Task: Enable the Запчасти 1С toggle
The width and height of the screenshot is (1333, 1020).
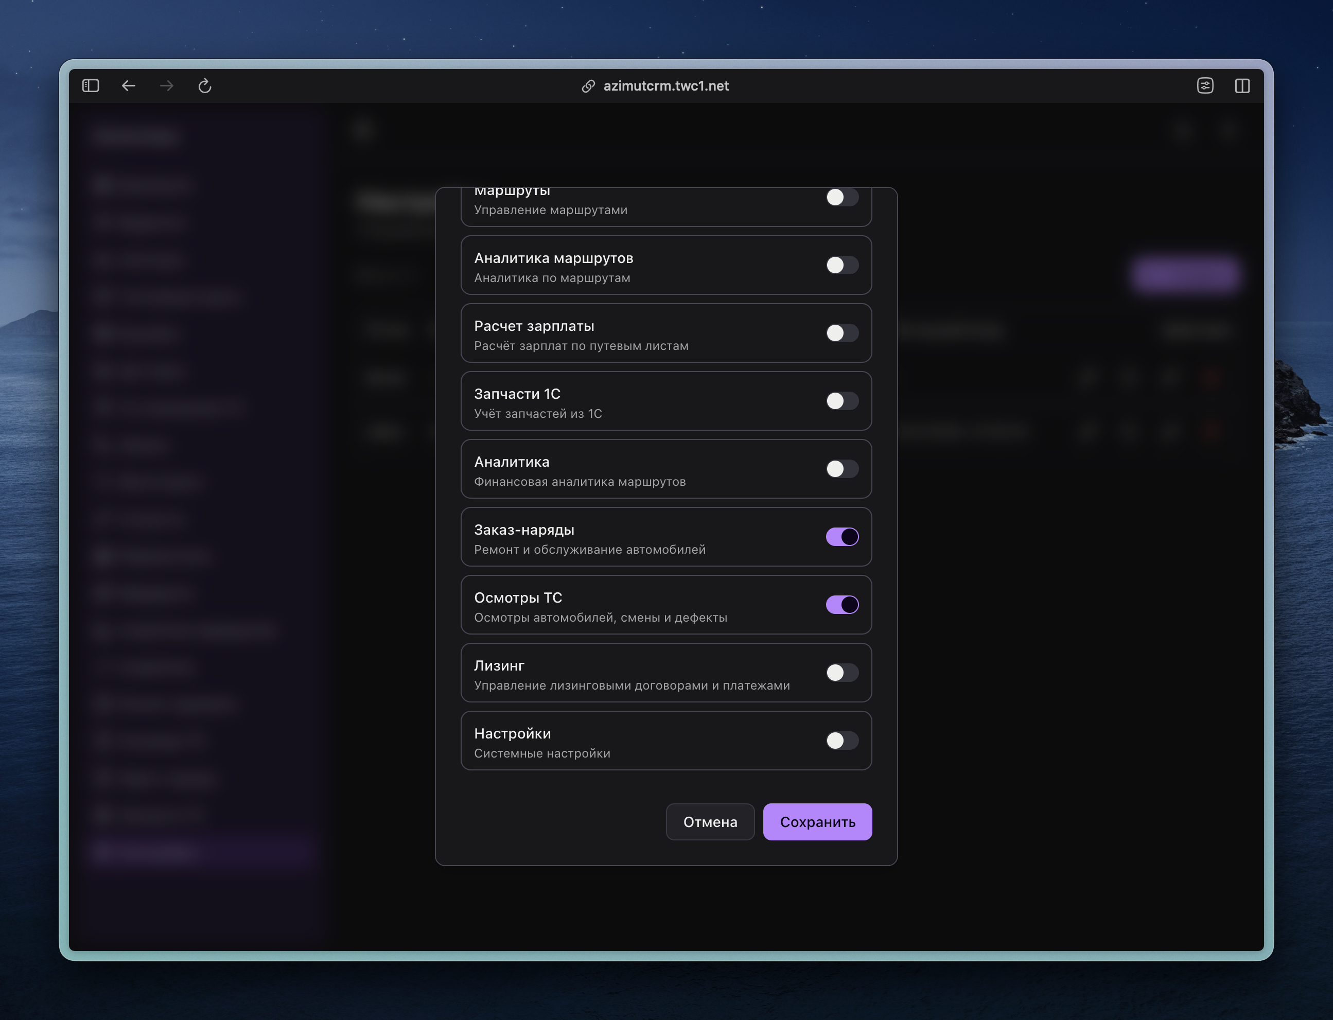Action: coord(842,401)
